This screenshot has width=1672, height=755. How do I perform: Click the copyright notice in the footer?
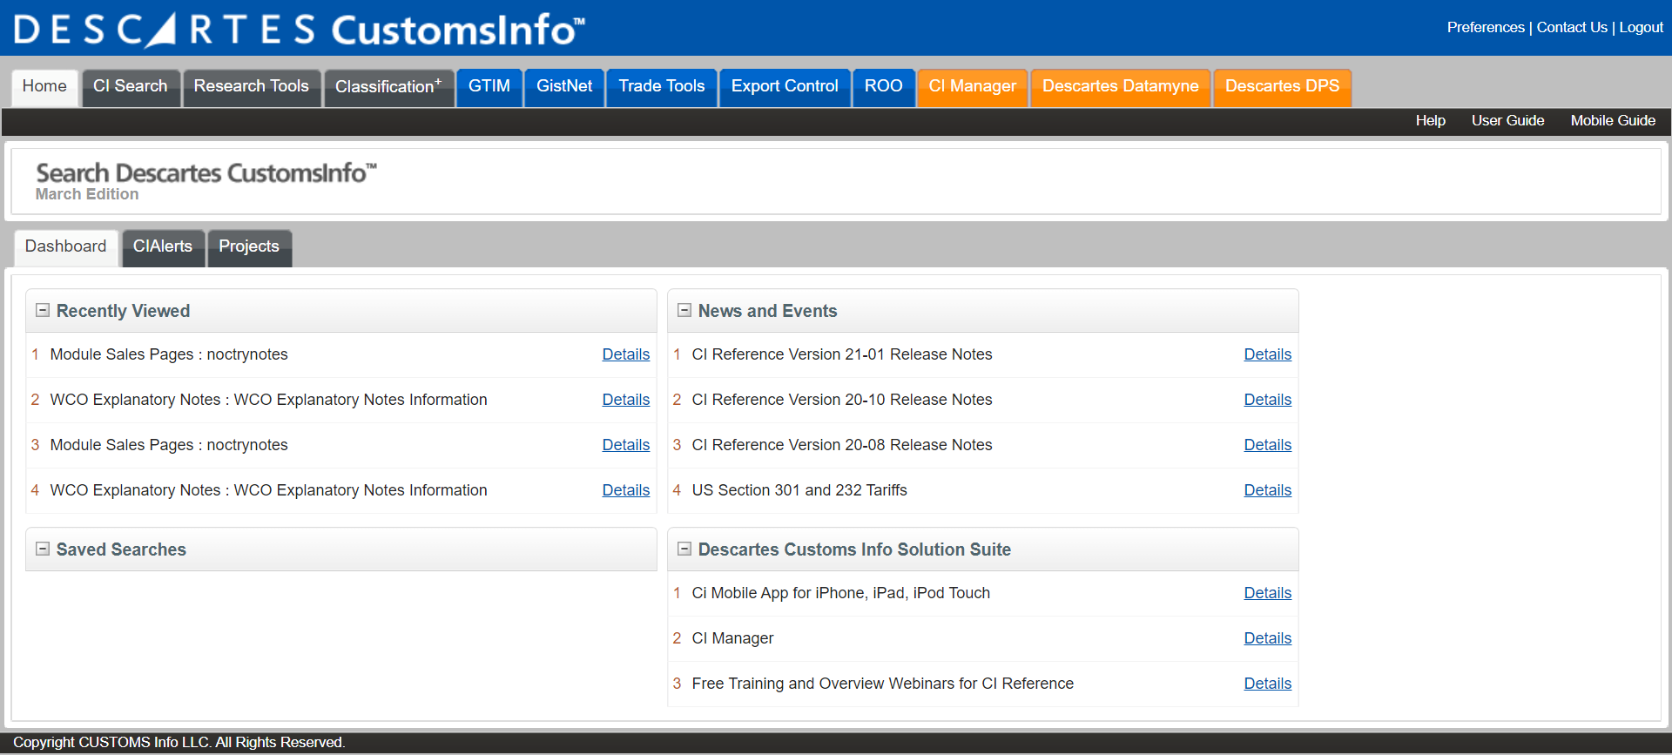coord(179,742)
